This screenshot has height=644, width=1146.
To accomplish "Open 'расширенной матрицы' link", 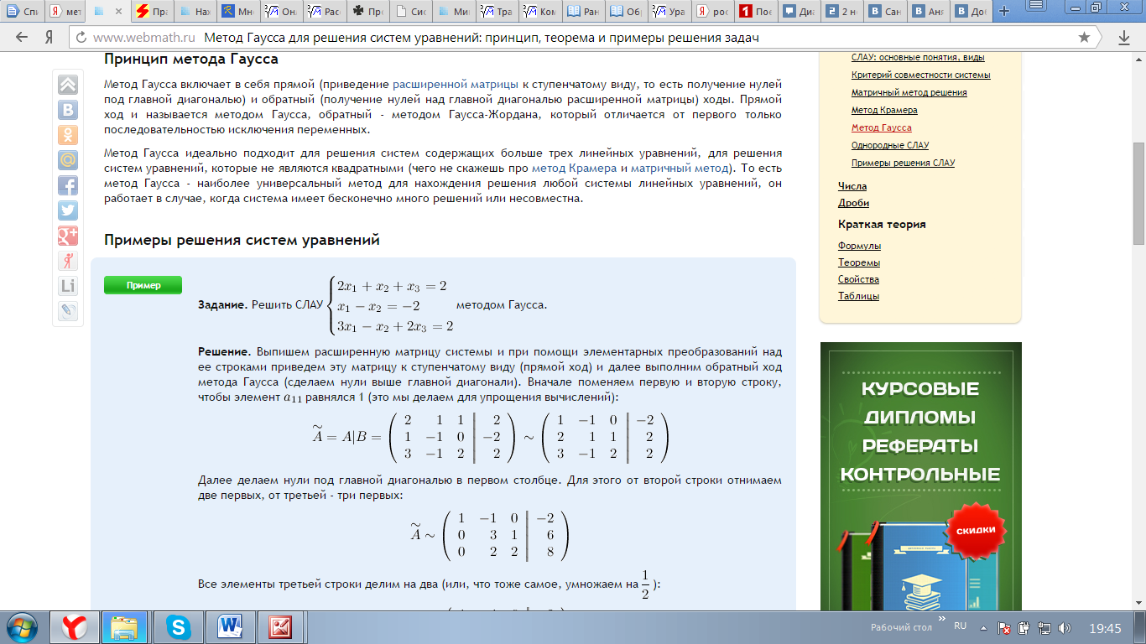I will point(456,85).
